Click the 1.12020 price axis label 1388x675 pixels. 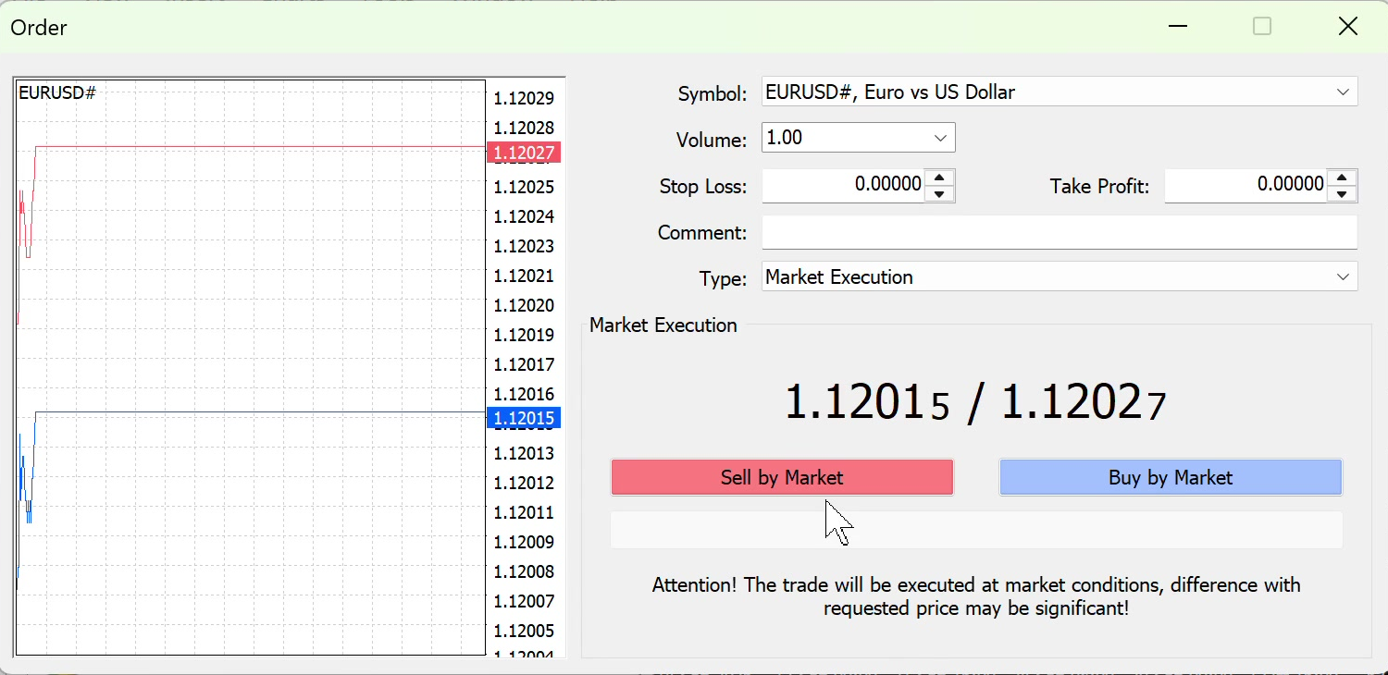524,305
